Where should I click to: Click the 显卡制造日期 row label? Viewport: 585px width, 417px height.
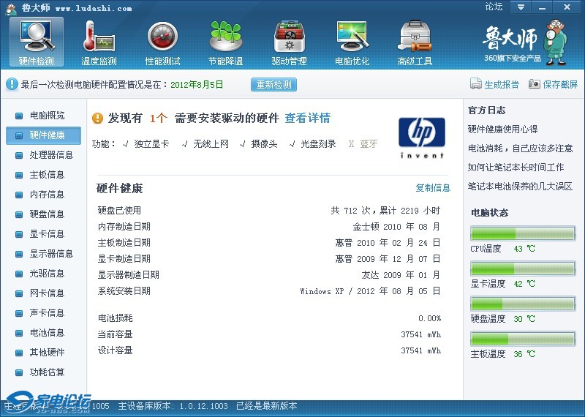[x=124, y=259]
